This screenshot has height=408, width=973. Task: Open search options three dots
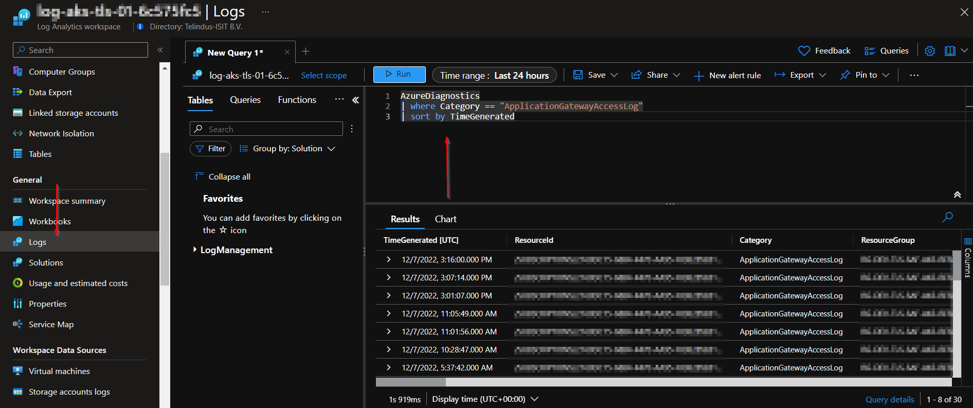[x=352, y=129]
